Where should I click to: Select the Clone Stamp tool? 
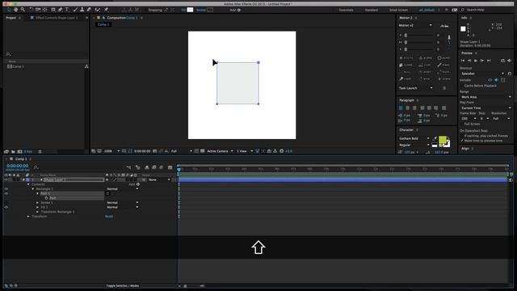82,10
